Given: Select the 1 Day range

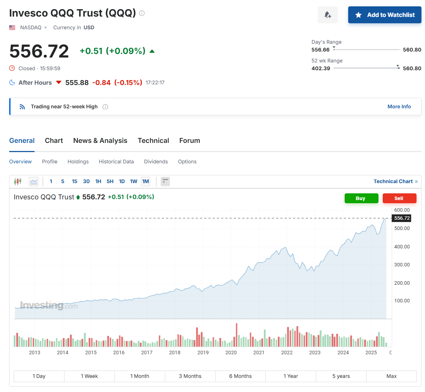Looking at the screenshot, I should [x=39, y=376].
